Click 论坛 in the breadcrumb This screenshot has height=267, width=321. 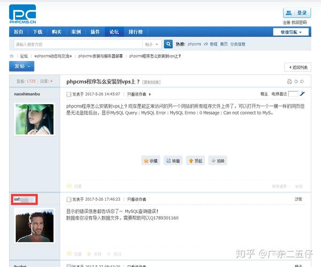(24, 56)
